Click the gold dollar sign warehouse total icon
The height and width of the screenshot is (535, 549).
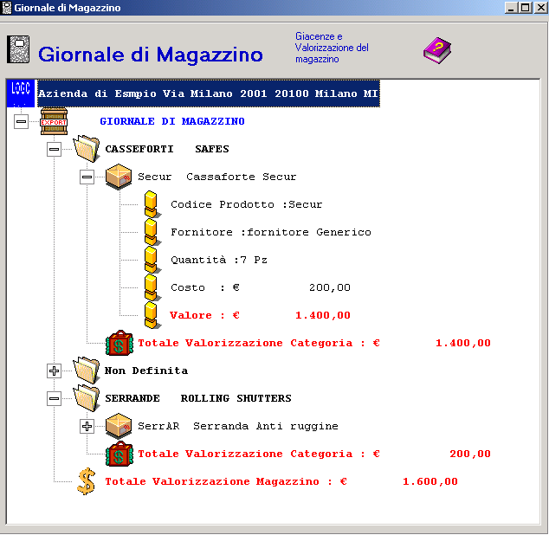(x=87, y=481)
